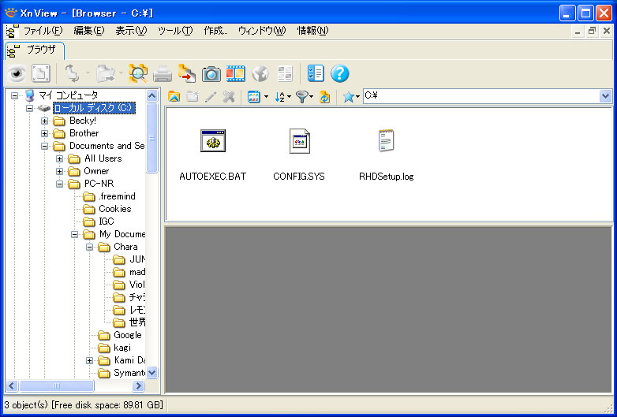The height and width of the screenshot is (417, 617).
Task: Click the parent folder up icon
Action: (174, 96)
